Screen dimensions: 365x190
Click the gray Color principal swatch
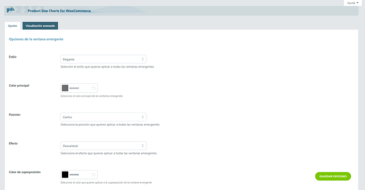click(65, 88)
